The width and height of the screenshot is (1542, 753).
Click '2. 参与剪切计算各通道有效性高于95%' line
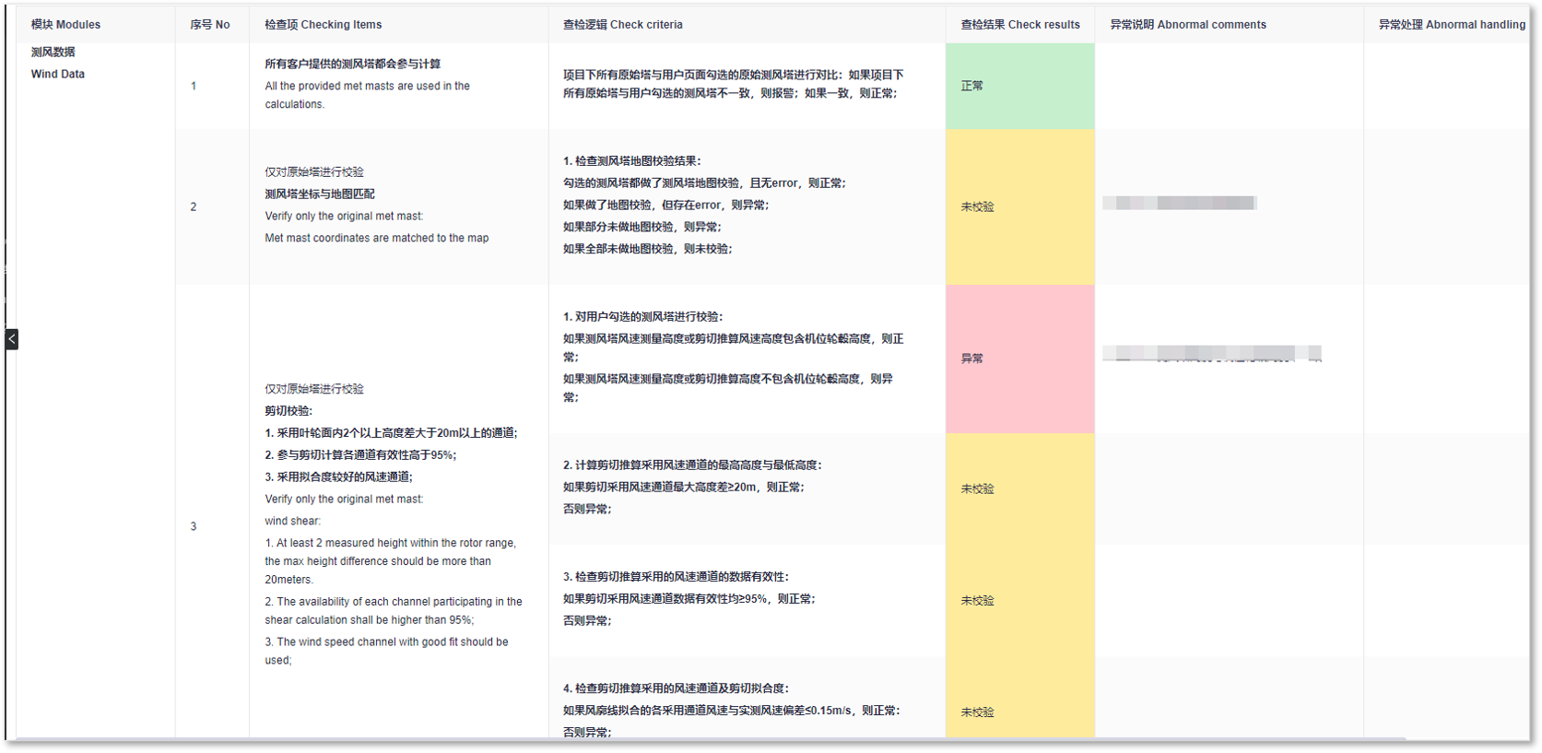point(360,454)
